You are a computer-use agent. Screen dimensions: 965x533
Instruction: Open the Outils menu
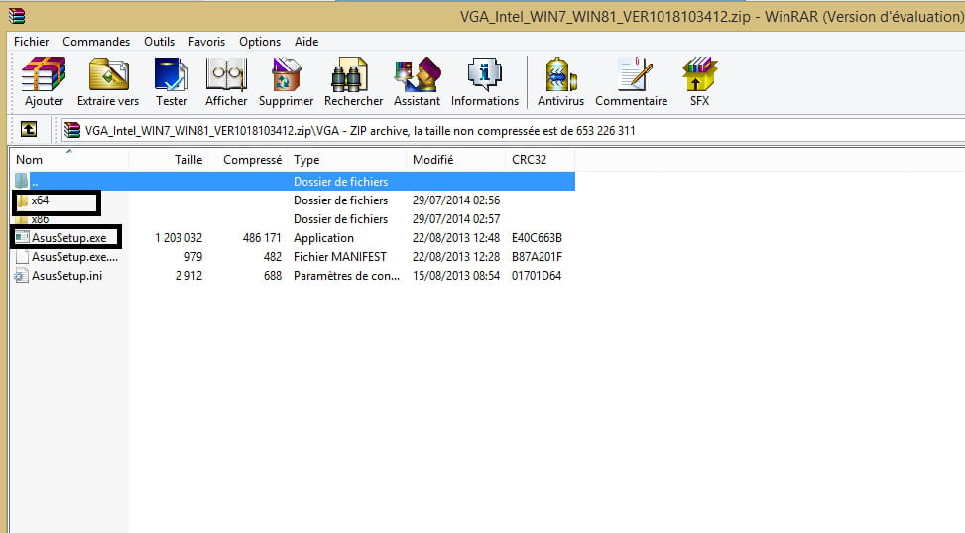pyautogui.click(x=159, y=42)
